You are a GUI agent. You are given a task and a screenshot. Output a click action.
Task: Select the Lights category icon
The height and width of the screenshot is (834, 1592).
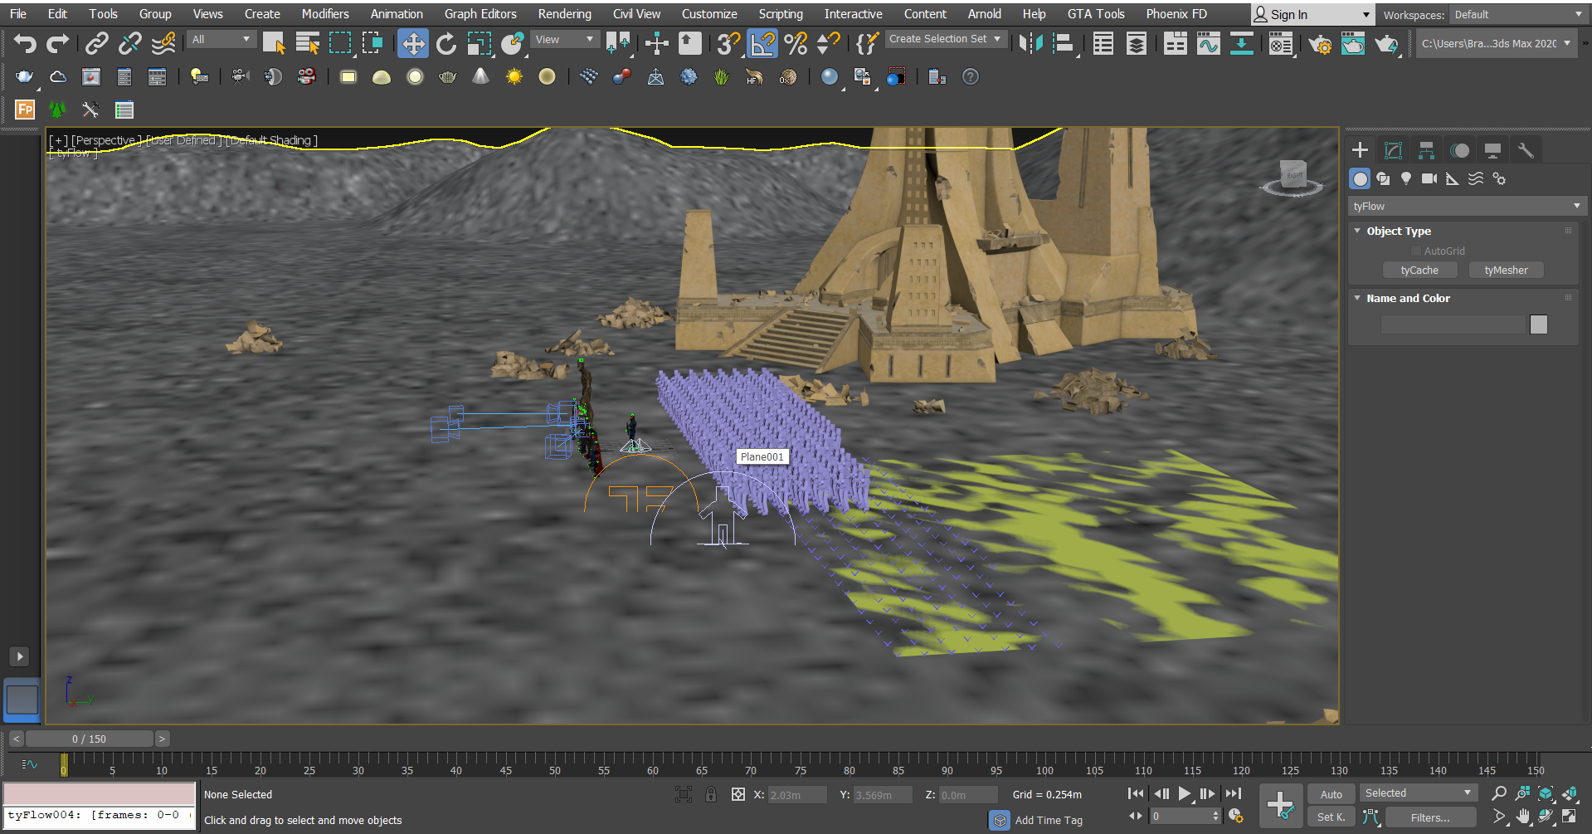(1406, 178)
